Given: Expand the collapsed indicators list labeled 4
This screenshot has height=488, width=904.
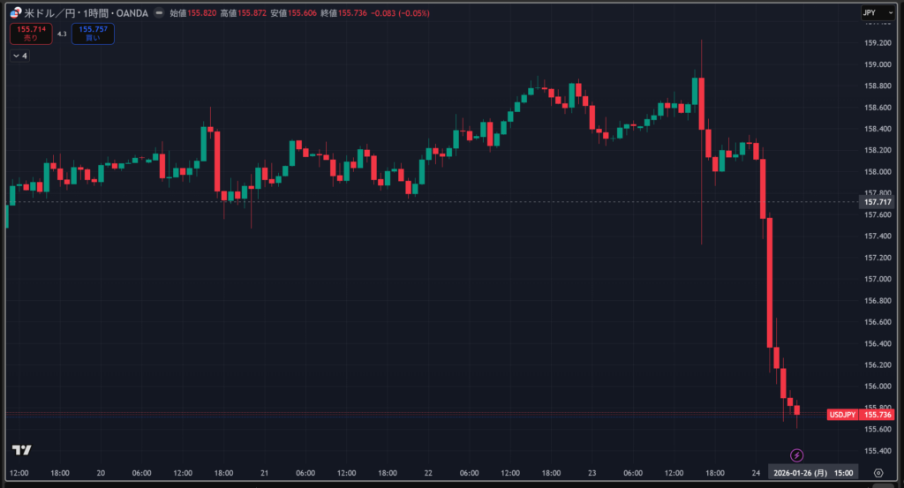Looking at the screenshot, I should (x=19, y=56).
